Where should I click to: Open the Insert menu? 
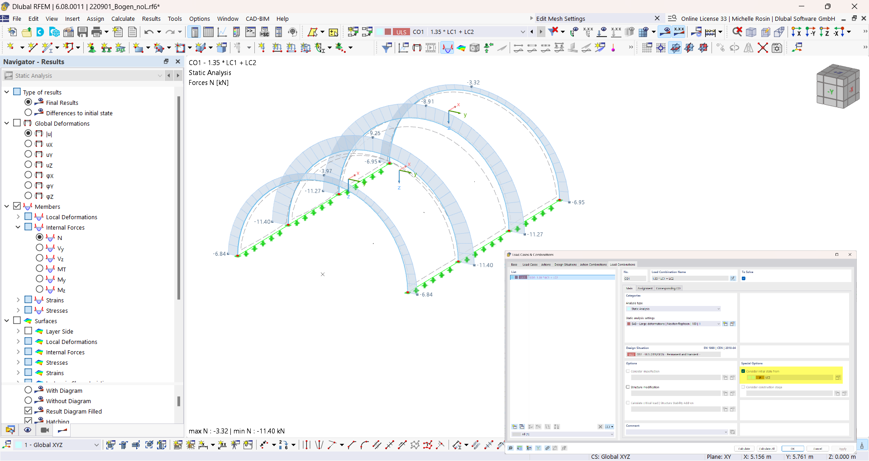coord(72,19)
